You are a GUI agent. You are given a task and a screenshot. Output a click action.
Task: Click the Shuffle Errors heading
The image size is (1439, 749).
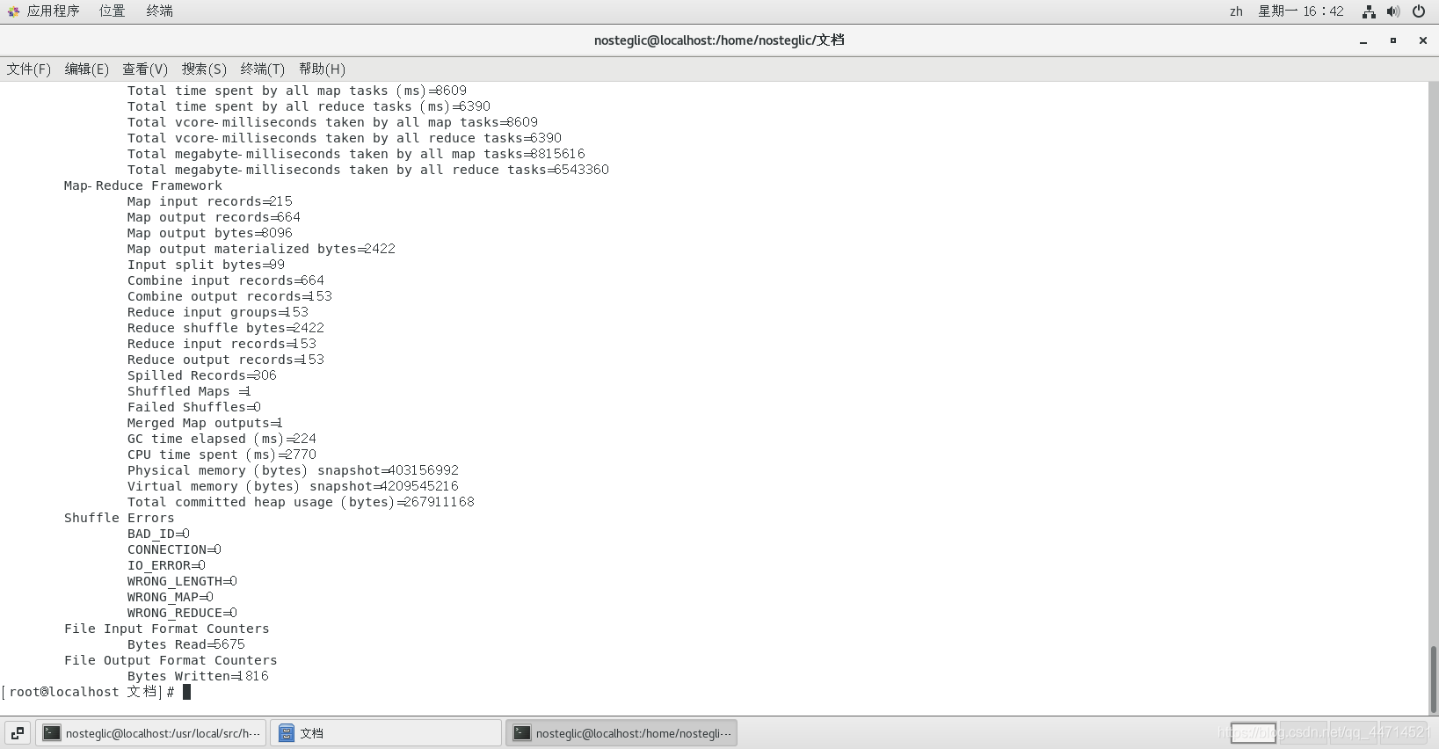pos(120,518)
